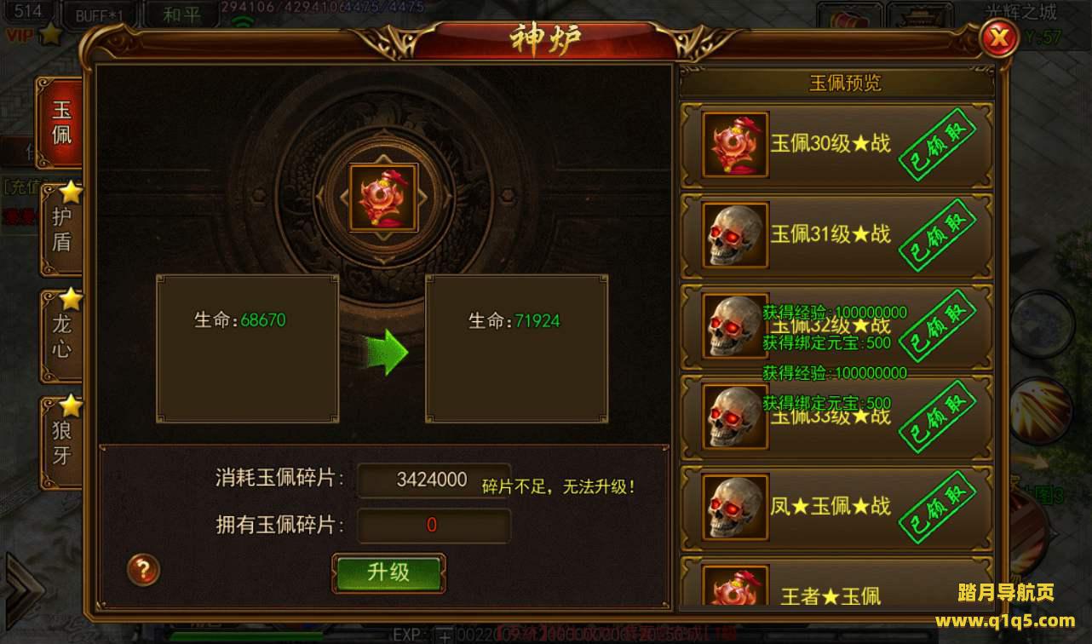Click the 消耗玉佩碎片 value field
Screen dimensions: 1092x644
click(x=433, y=480)
